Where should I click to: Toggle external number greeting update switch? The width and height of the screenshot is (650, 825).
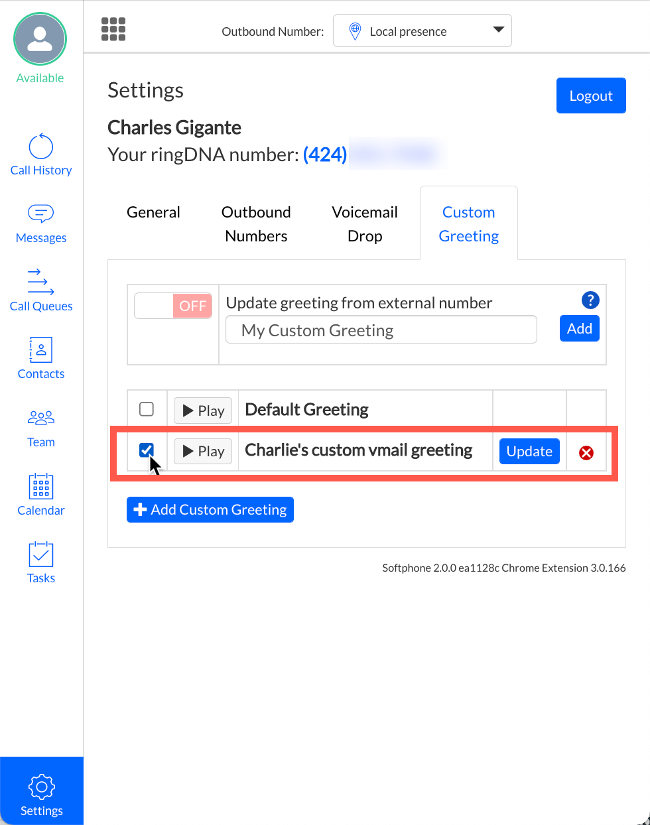173,306
